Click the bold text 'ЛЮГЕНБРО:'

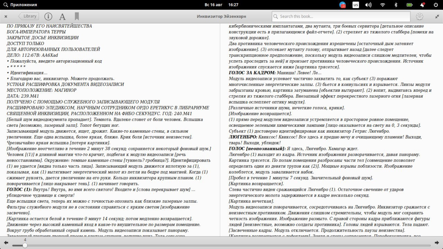(243, 137)
